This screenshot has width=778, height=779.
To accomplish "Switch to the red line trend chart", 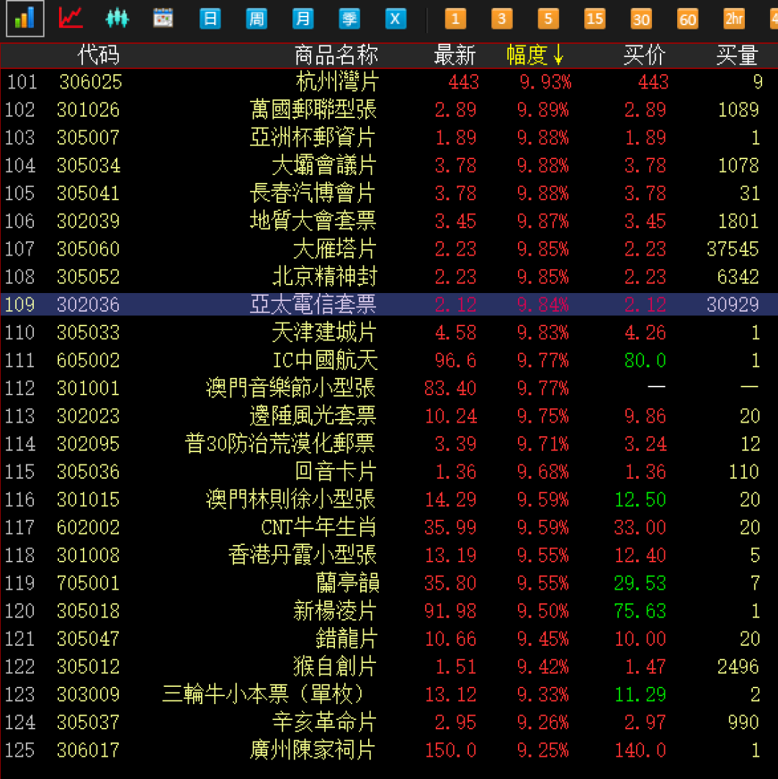I will [x=71, y=19].
